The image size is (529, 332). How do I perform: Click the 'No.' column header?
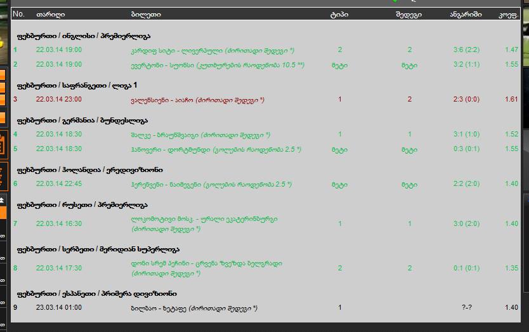[18, 14]
